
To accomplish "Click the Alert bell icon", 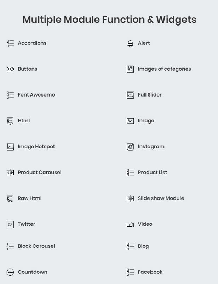I will click(x=130, y=43).
